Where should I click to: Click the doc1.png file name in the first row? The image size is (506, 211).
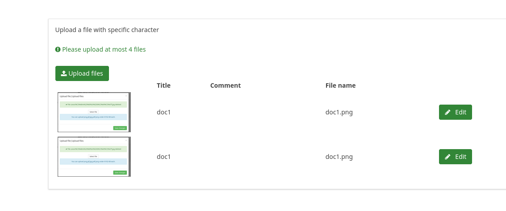coord(339,112)
